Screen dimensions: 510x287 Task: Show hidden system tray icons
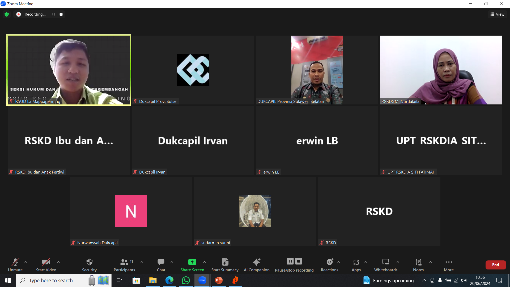point(424,280)
